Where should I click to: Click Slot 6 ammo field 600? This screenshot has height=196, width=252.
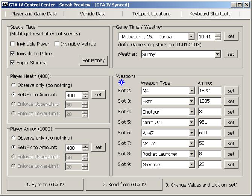210,133
